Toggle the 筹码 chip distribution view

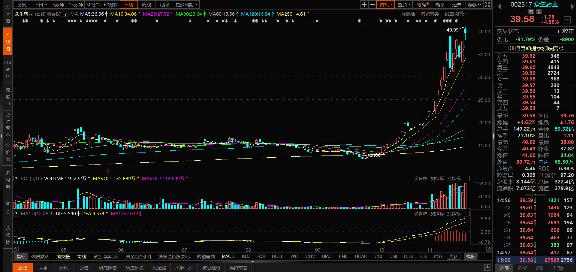[422, 5]
